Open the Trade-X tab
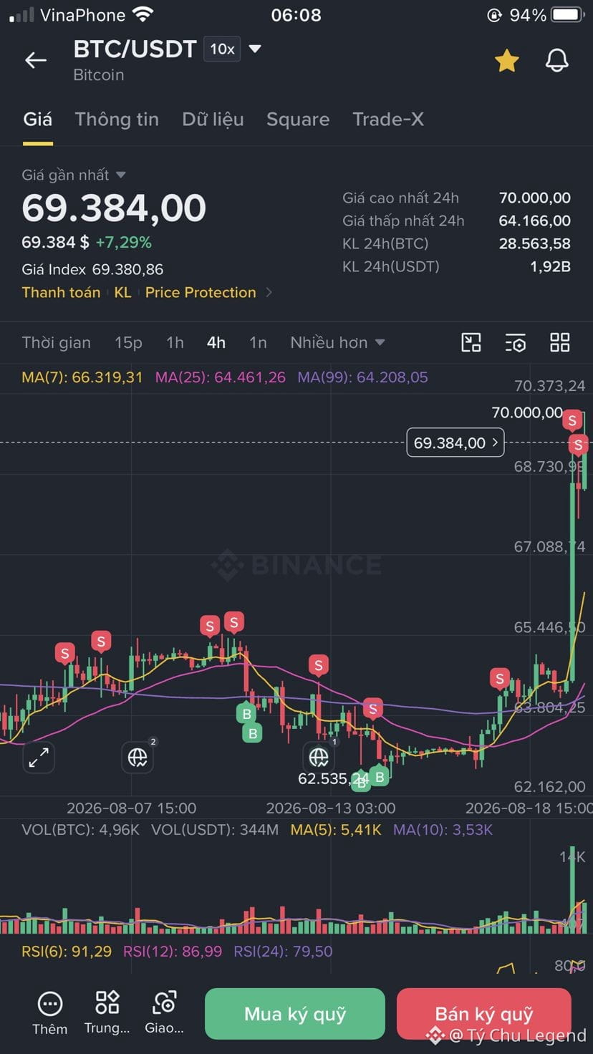The width and height of the screenshot is (593, 1054). [388, 119]
